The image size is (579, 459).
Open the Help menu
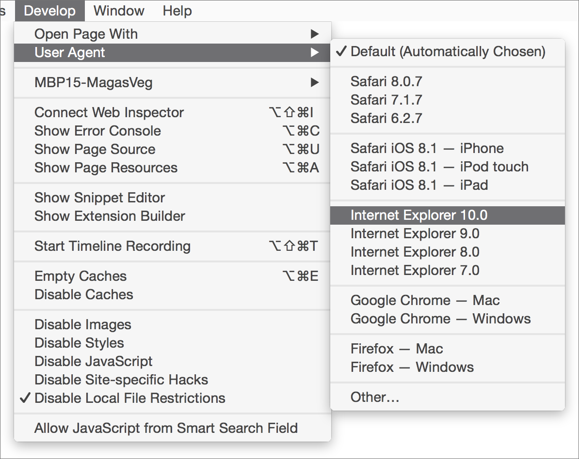pyautogui.click(x=177, y=11)
